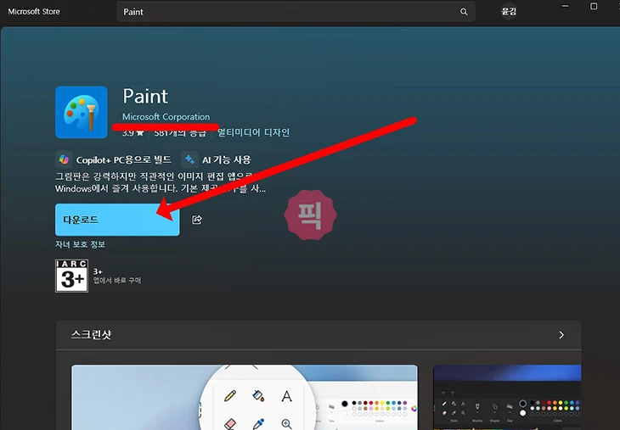Minimize the Microsoft Store window
This screenshot has height=430, width=620.
click(566, 6)
